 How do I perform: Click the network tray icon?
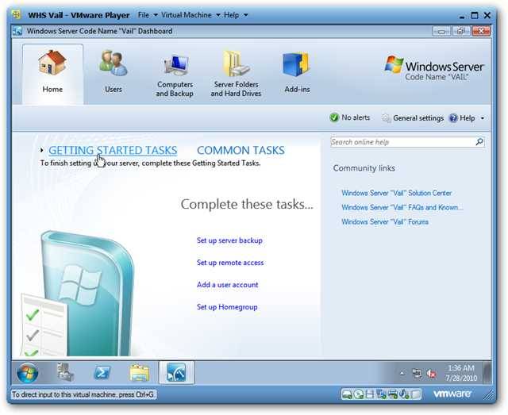(x=417, y=374)
